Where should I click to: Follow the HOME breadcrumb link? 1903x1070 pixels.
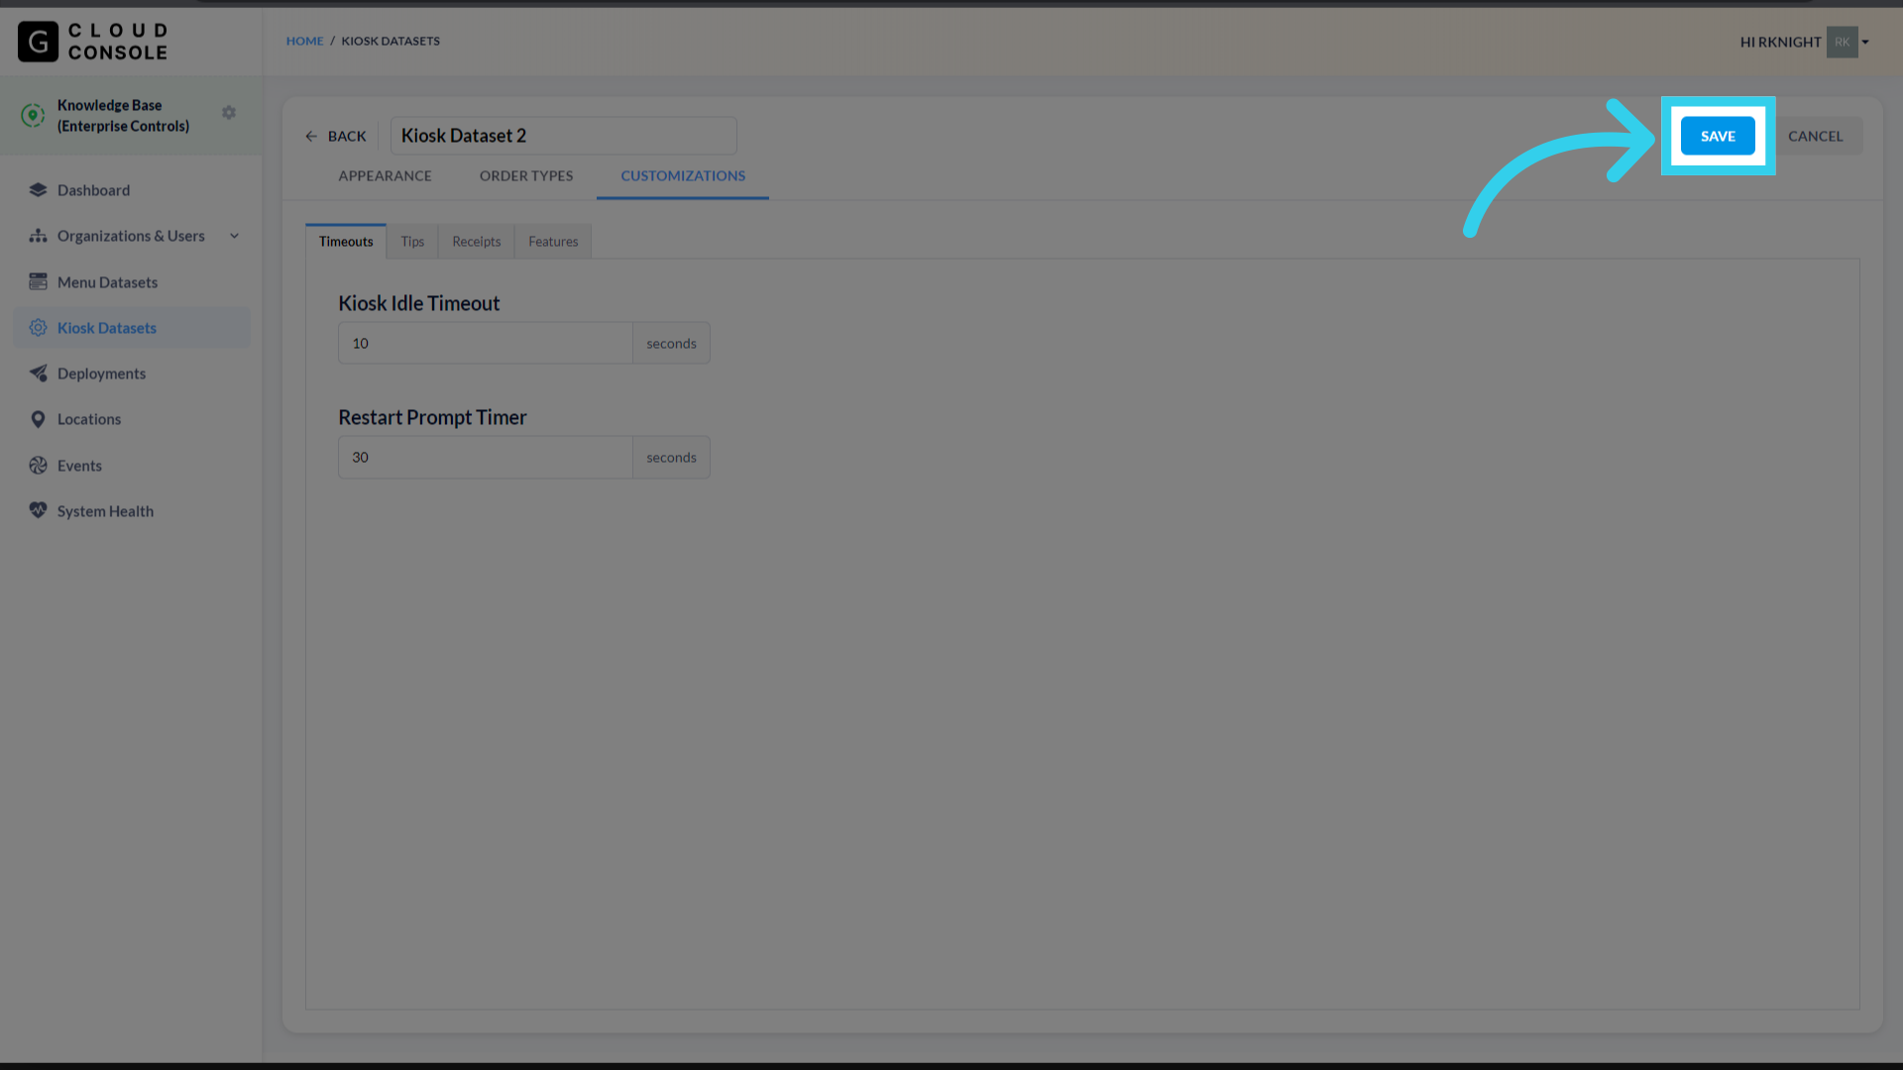(304, 42)
